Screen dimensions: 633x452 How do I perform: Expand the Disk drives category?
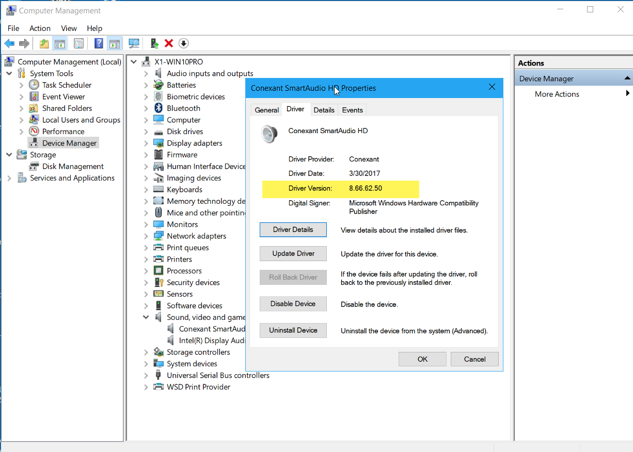click(x=146, y=132)
